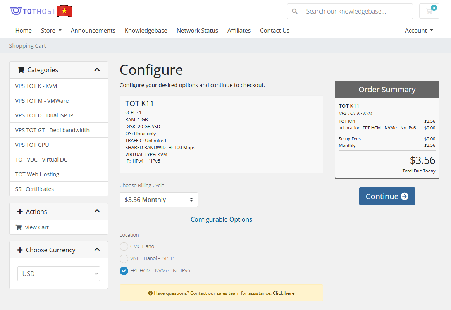Viewport: 451px width, 310px height.
Task: Open the shopping cart icon in header
Action: tap(429, 11)
